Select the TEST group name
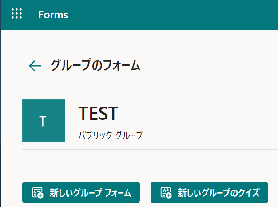 pyautogui.click(x=98, y=114)
